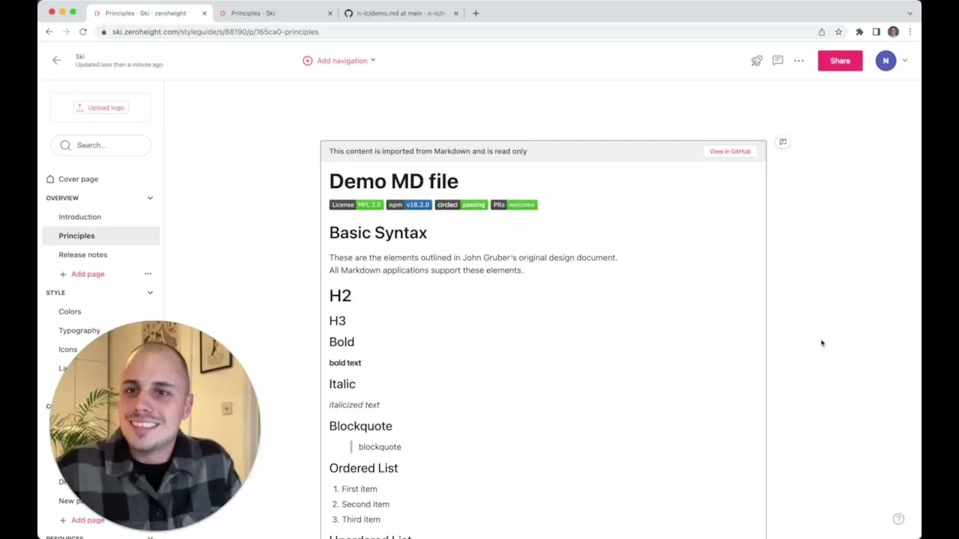Open a new browser tab
The height and width of the screenshot is (539, 959).
pyautogui.click(x=476, y=13)
